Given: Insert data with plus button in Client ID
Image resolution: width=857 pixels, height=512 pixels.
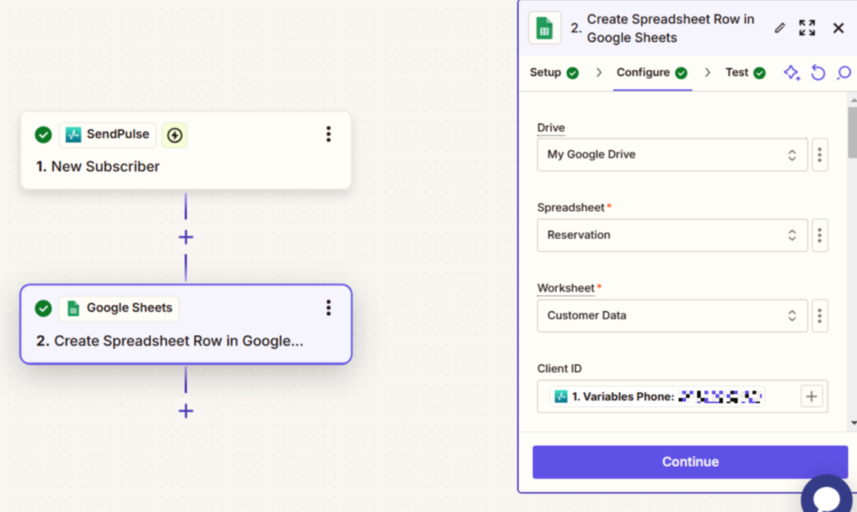Looking at the screenshot, I should (812, 397).
